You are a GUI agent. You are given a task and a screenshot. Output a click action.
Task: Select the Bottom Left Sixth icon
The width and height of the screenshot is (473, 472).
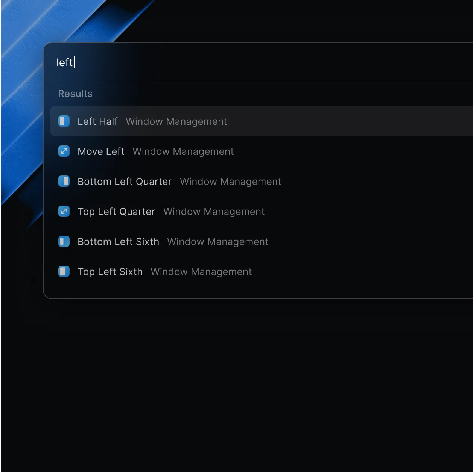(x=64, y=241)
